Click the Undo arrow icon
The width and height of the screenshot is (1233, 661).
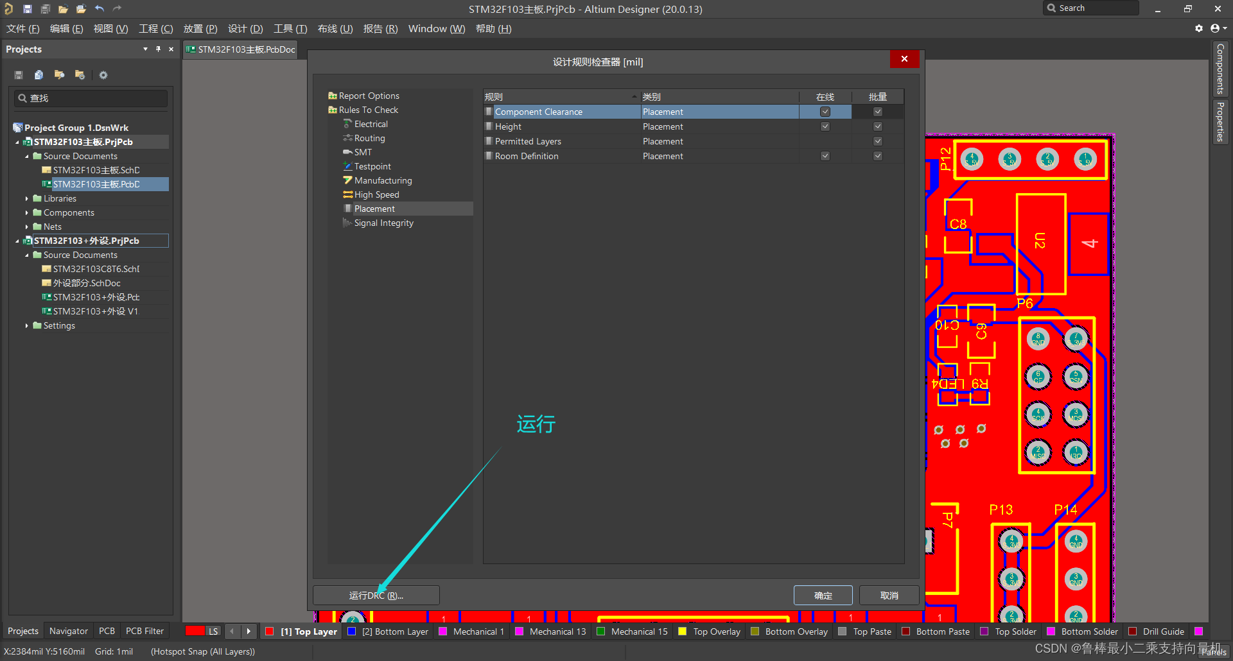(x=100, y=9)
